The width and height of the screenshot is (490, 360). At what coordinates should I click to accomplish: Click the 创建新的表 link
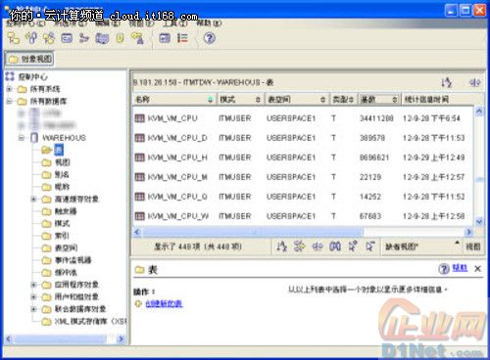tap(164, 303)
